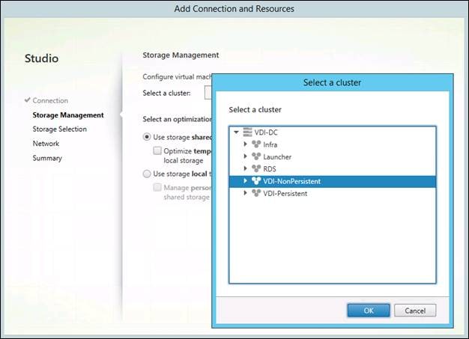The width and height of the screenshot is (469, 339).
Task: Click the VDI-Persistent cluster icon
Action: click(256, 193)
